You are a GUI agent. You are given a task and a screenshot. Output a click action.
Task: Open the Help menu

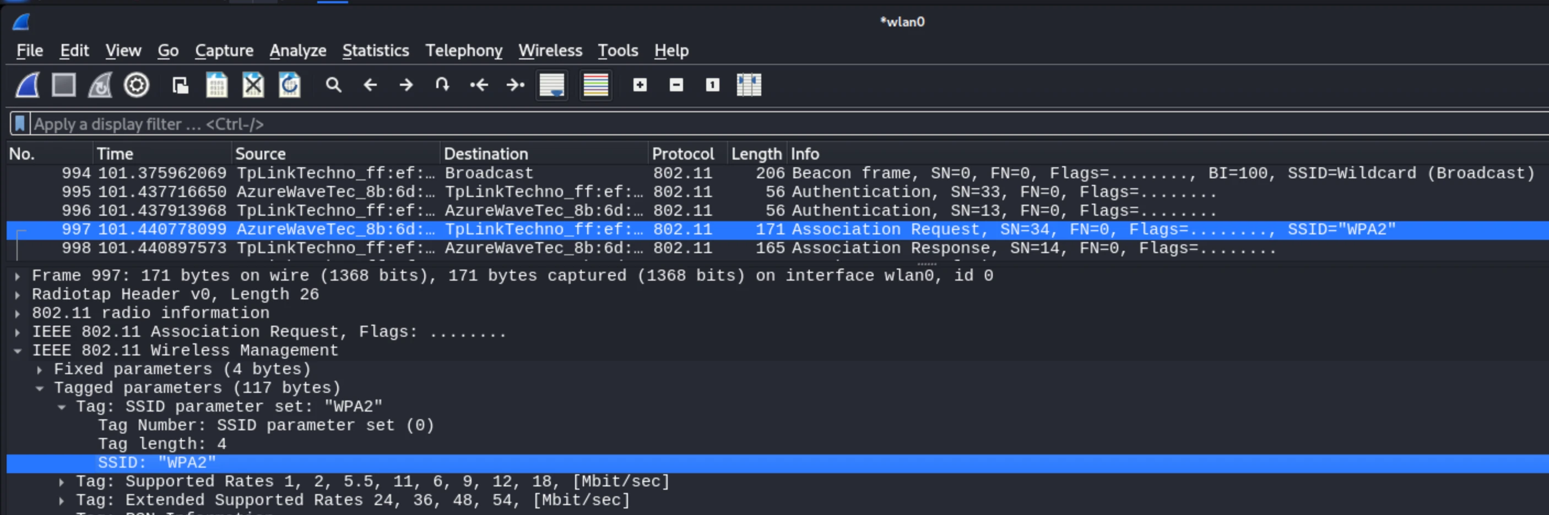(671, 51)
